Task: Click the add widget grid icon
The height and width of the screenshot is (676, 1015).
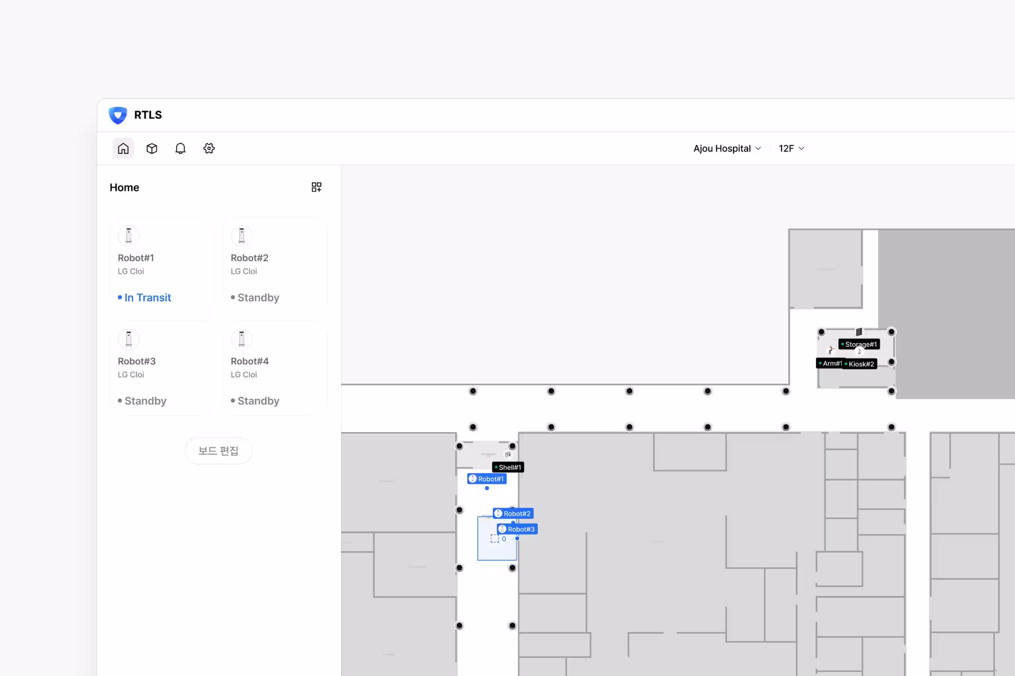Action: (x=316, y=187)
